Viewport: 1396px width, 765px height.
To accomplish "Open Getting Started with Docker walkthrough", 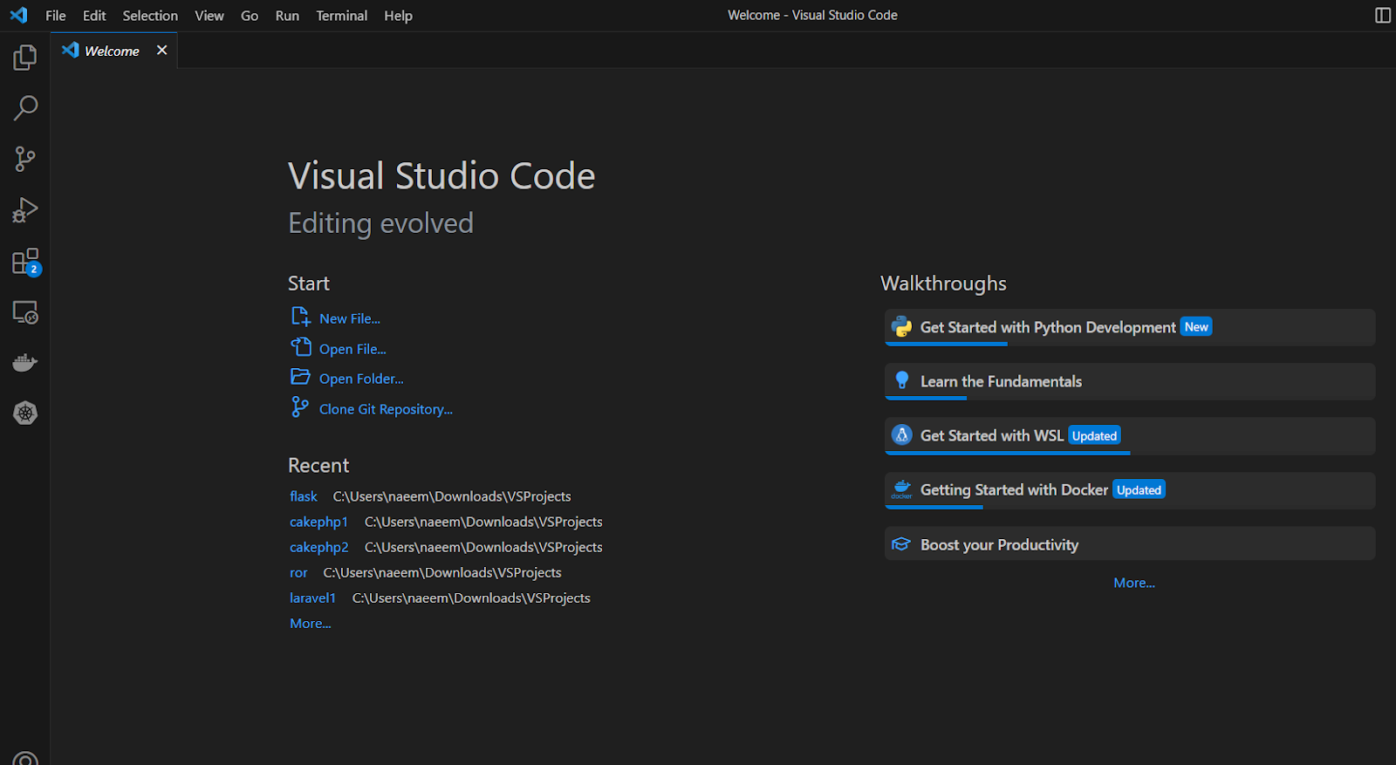I will point(1130,490).
